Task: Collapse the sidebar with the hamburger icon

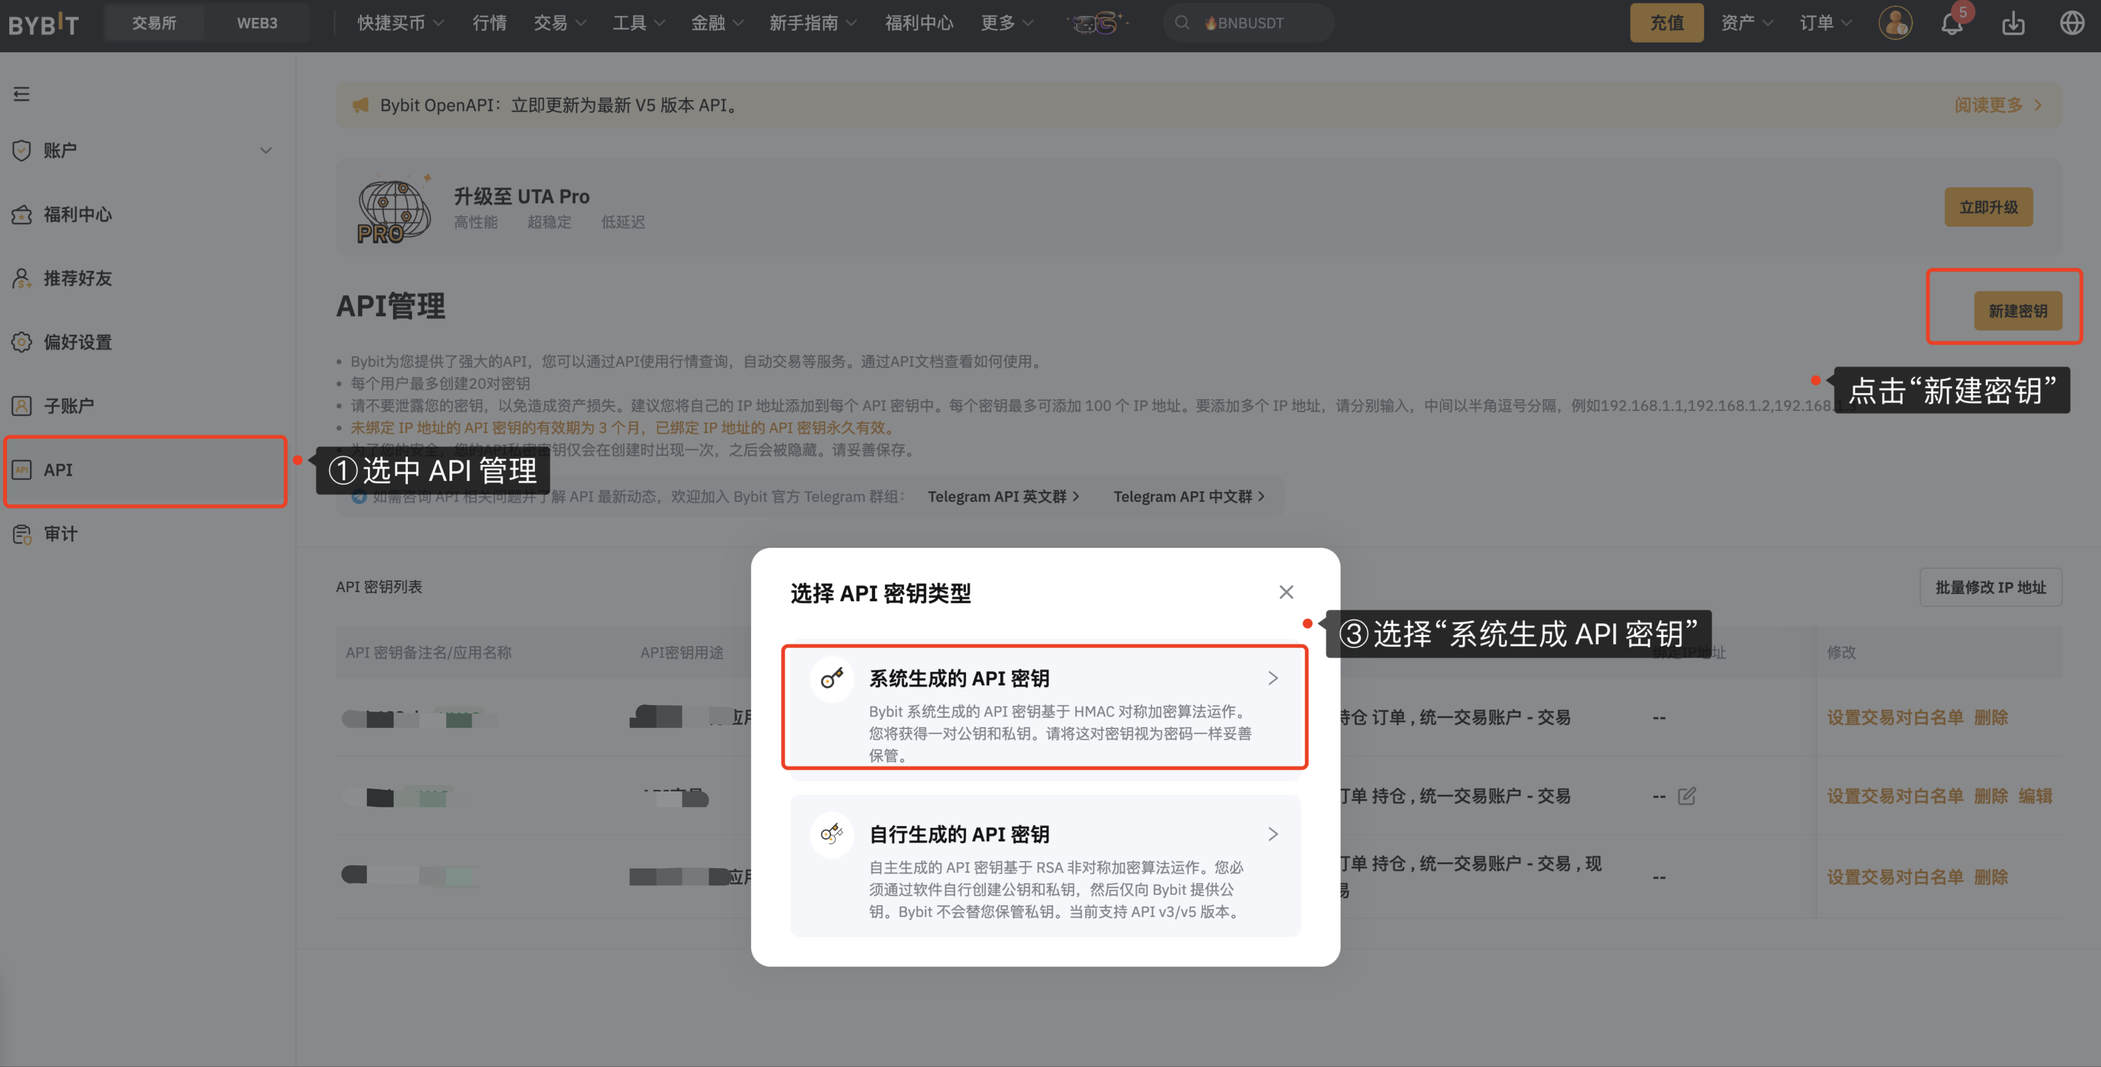Action: tap(22, 94)
